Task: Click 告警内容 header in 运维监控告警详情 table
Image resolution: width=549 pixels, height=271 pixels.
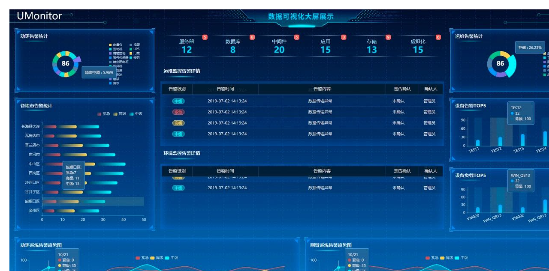Action: pyautogui.click(x=322, y=89)
